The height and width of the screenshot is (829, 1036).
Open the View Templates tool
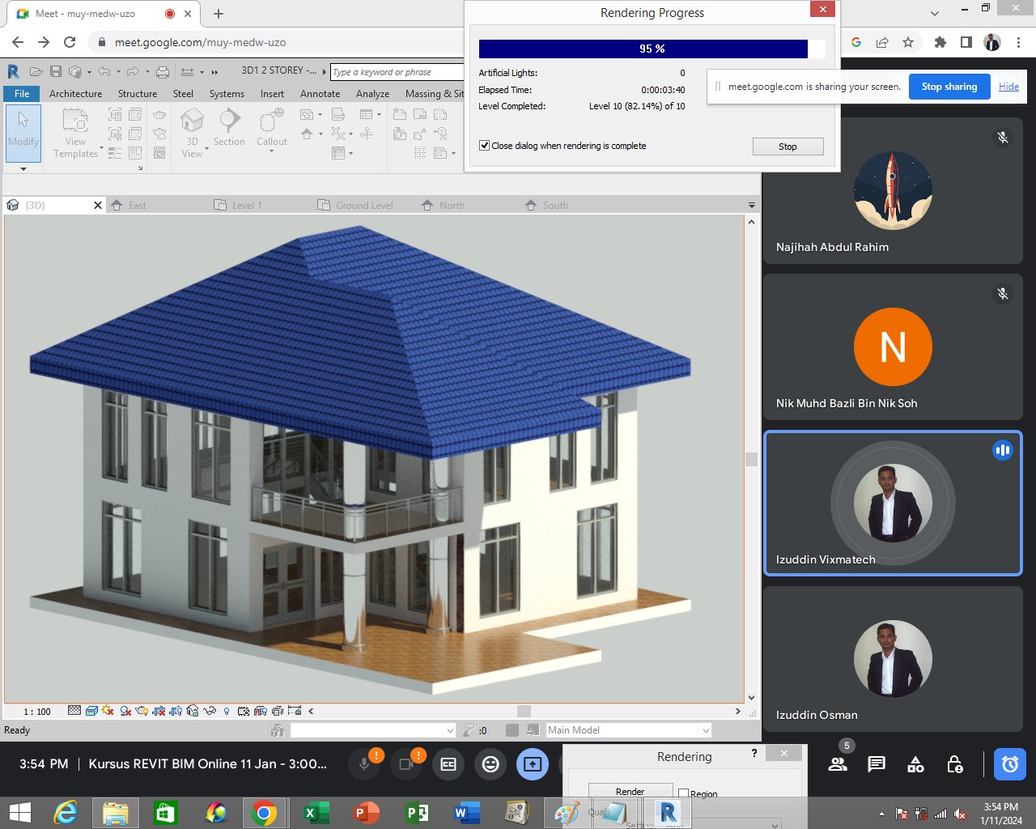click(75, 134)
